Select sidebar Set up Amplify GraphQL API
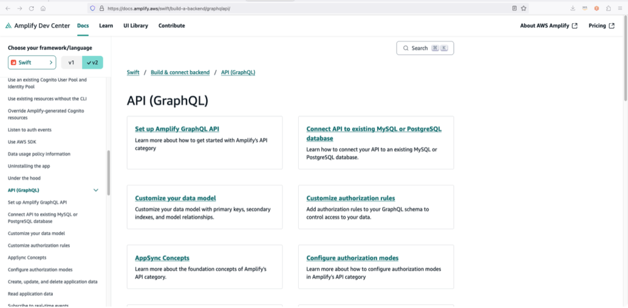Screen dimensions: 628x308 (x=37, y=202)
